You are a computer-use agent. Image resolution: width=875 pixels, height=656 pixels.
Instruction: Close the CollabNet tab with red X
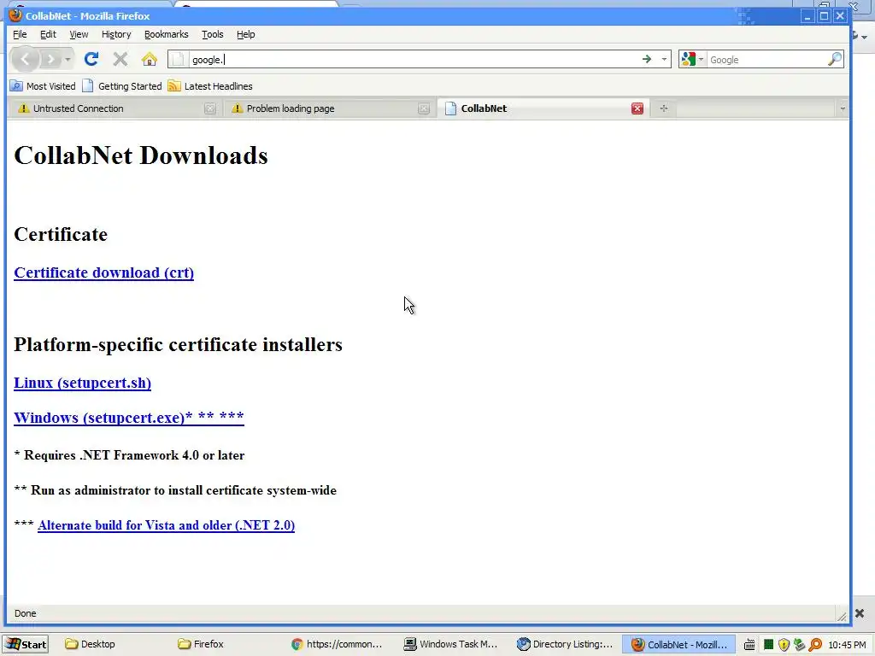pos(637,108)
